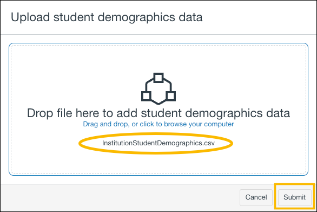Viewport: 317px width, 212px height.
Task: Click the dashed drop zone's empty upper area
Action: 159,59
